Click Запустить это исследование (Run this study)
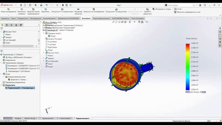222x125 pixels. [94, 10]
